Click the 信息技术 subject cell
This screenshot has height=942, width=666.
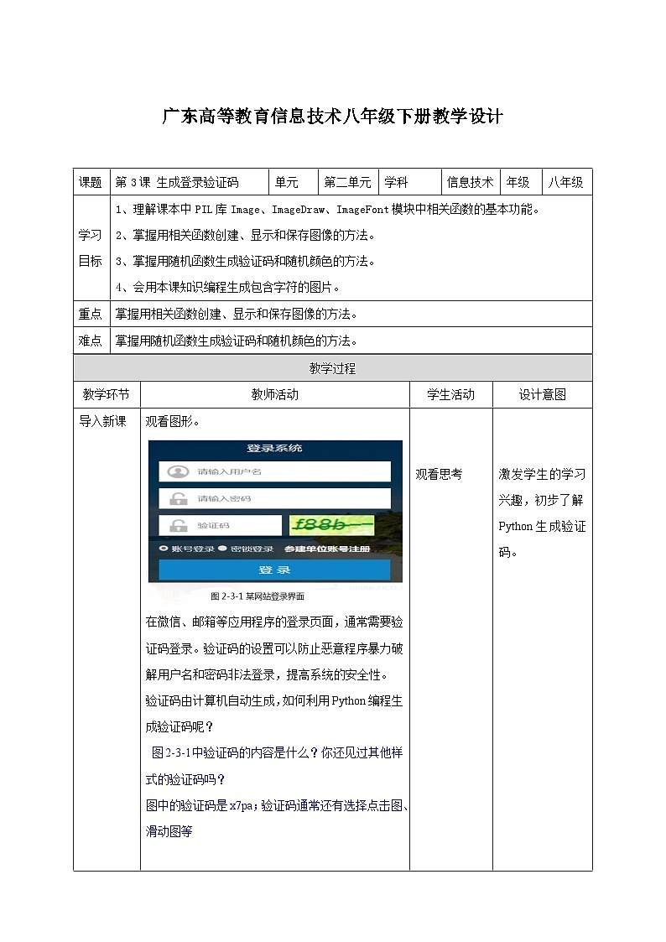coord(470,182)
